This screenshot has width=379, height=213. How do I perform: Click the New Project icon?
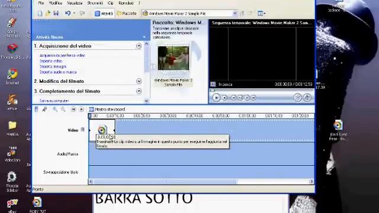(x=40, y=13)
